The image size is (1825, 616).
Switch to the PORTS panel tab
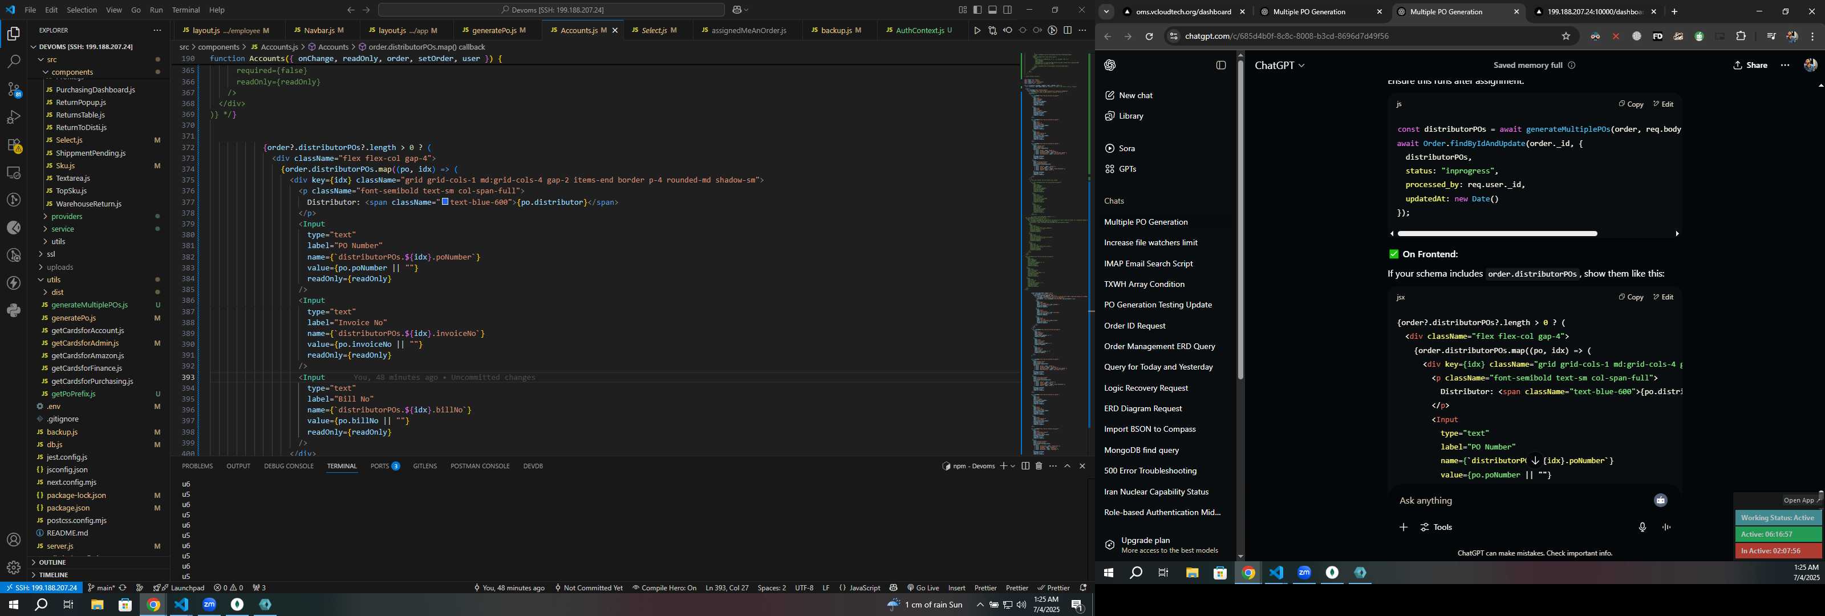click(385, 467)
